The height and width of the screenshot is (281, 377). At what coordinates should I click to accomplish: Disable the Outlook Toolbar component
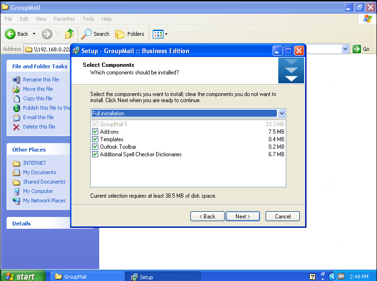coord(95,147)
